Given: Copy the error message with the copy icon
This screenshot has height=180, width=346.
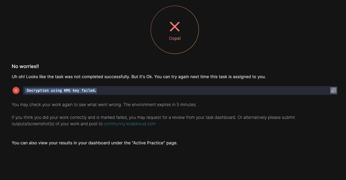Looking at the screenshot, I should (x=333, y=90).
